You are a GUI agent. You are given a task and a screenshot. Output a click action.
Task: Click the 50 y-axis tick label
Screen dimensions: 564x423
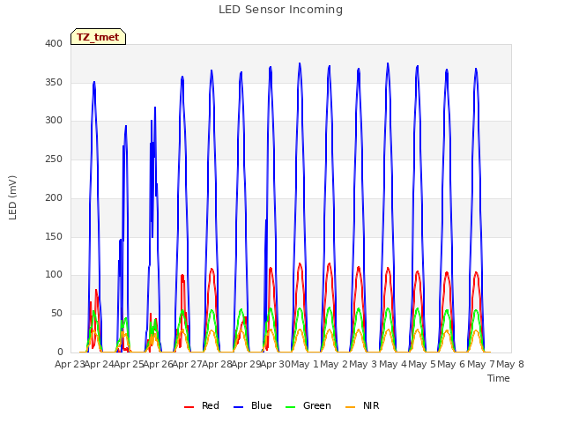(56, 314)
